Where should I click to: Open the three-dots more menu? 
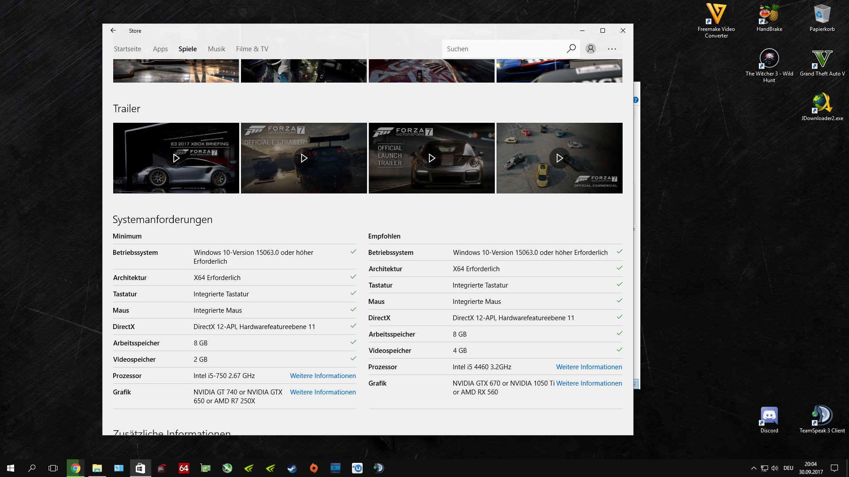click(x=612, y=49)
